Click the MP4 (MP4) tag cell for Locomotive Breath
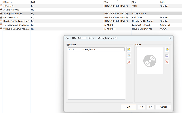This screenshot has height=113, width=182. (110, 25)
